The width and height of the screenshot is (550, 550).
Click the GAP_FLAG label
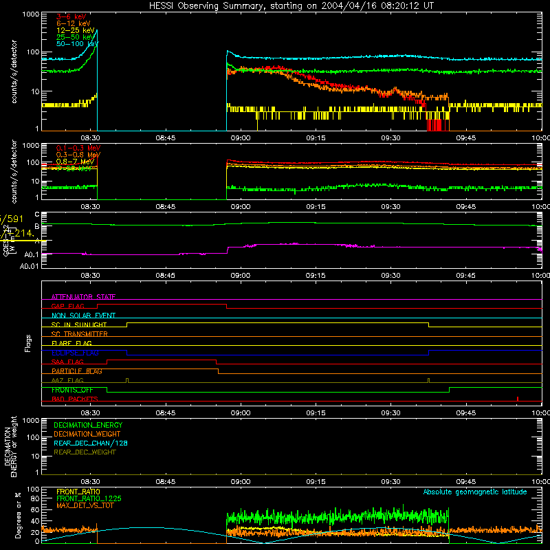click(x=67, y=306)
